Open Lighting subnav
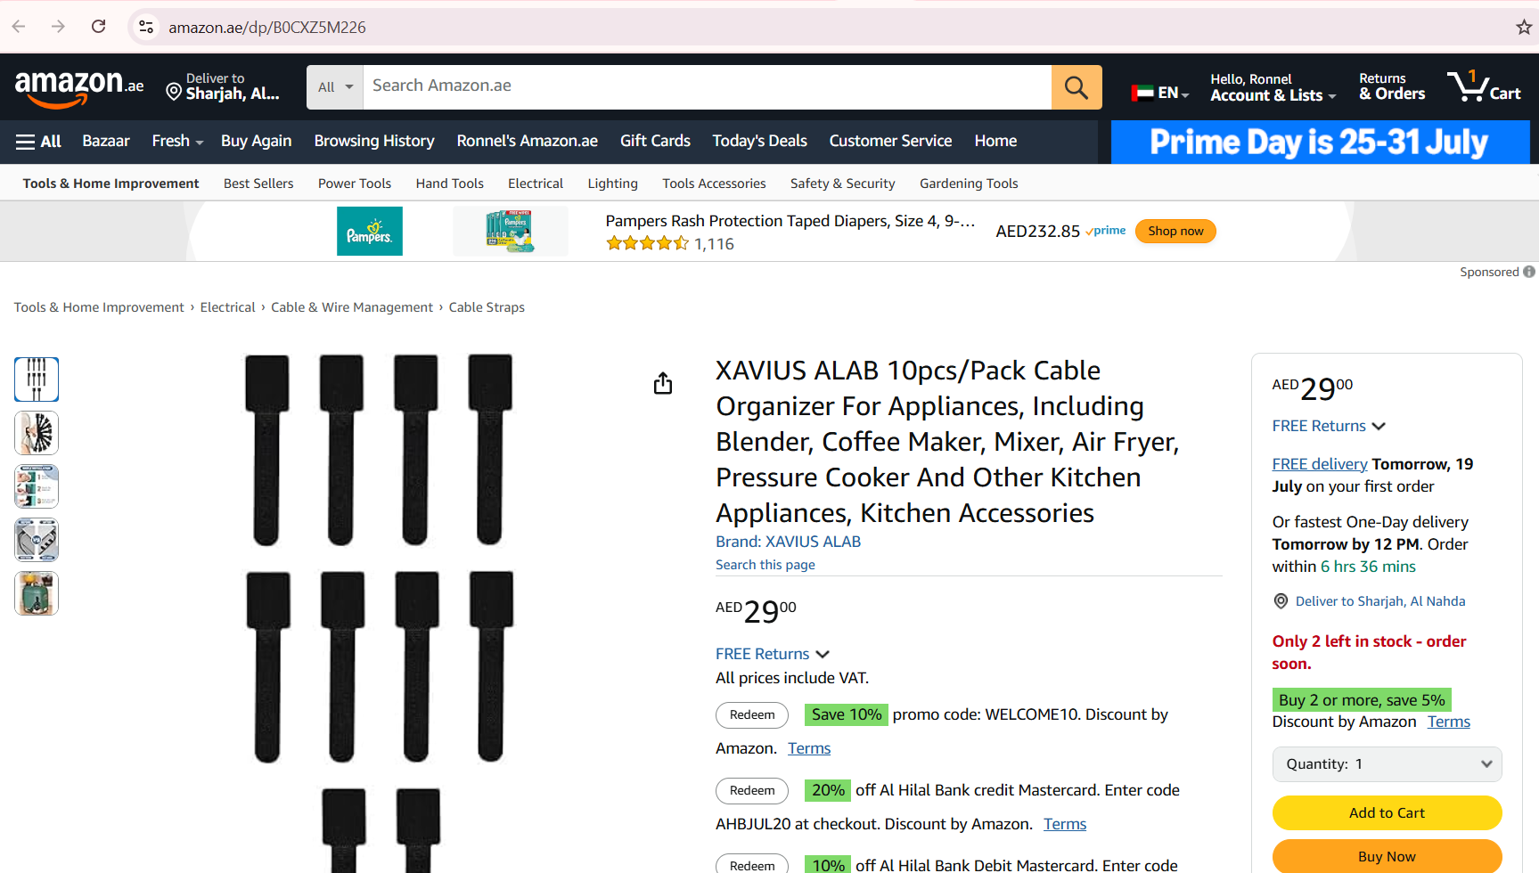Screen dimensions: 1539x873 point(612,184)
